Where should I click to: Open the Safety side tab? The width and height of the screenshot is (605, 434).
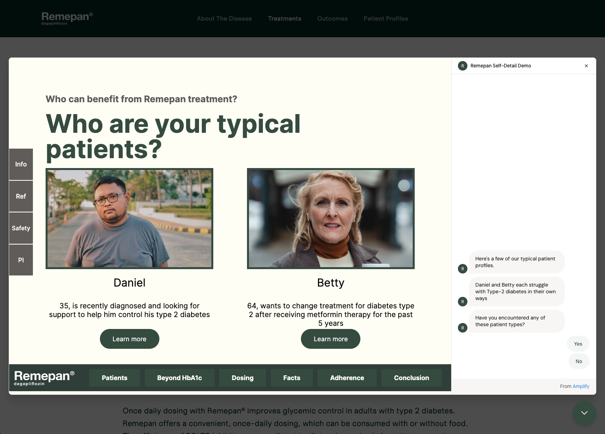click(x=21, y=228)
